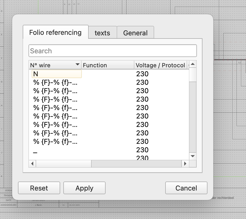This screenshot has width=246, height=219.
Task: Select the underscore wire row
Action: tap(35, 152)
